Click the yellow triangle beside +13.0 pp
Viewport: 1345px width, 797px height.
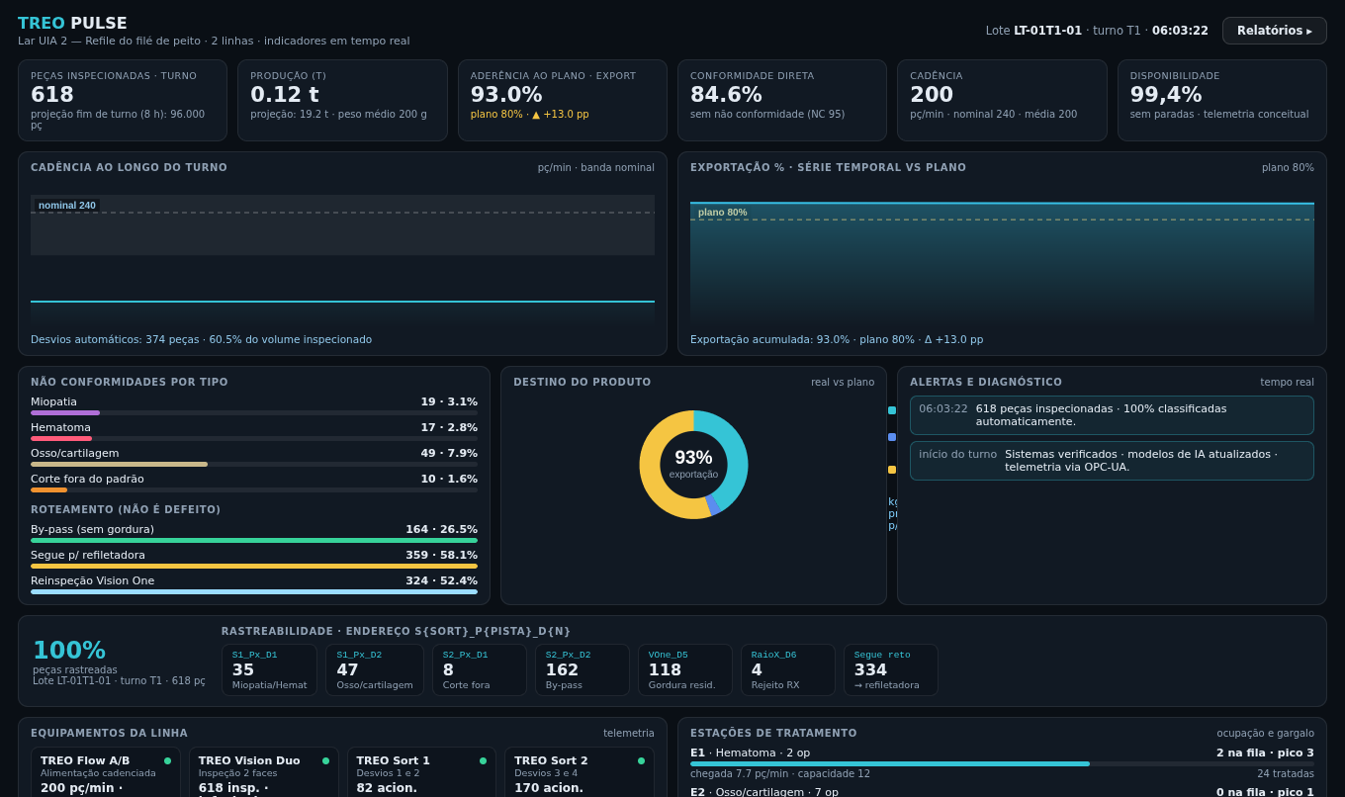(x=536, y=115)
